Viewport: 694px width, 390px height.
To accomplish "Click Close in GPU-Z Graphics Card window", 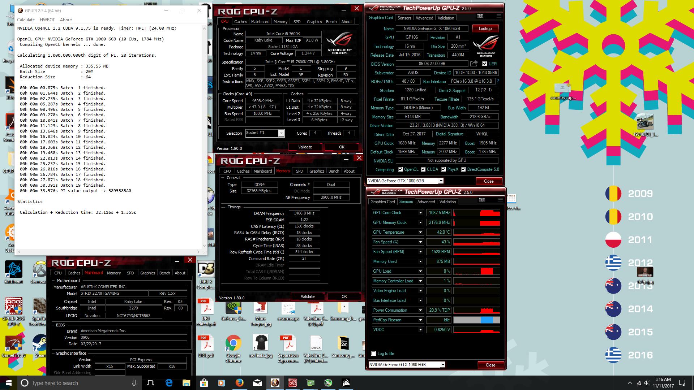I will tap(489, 181).
